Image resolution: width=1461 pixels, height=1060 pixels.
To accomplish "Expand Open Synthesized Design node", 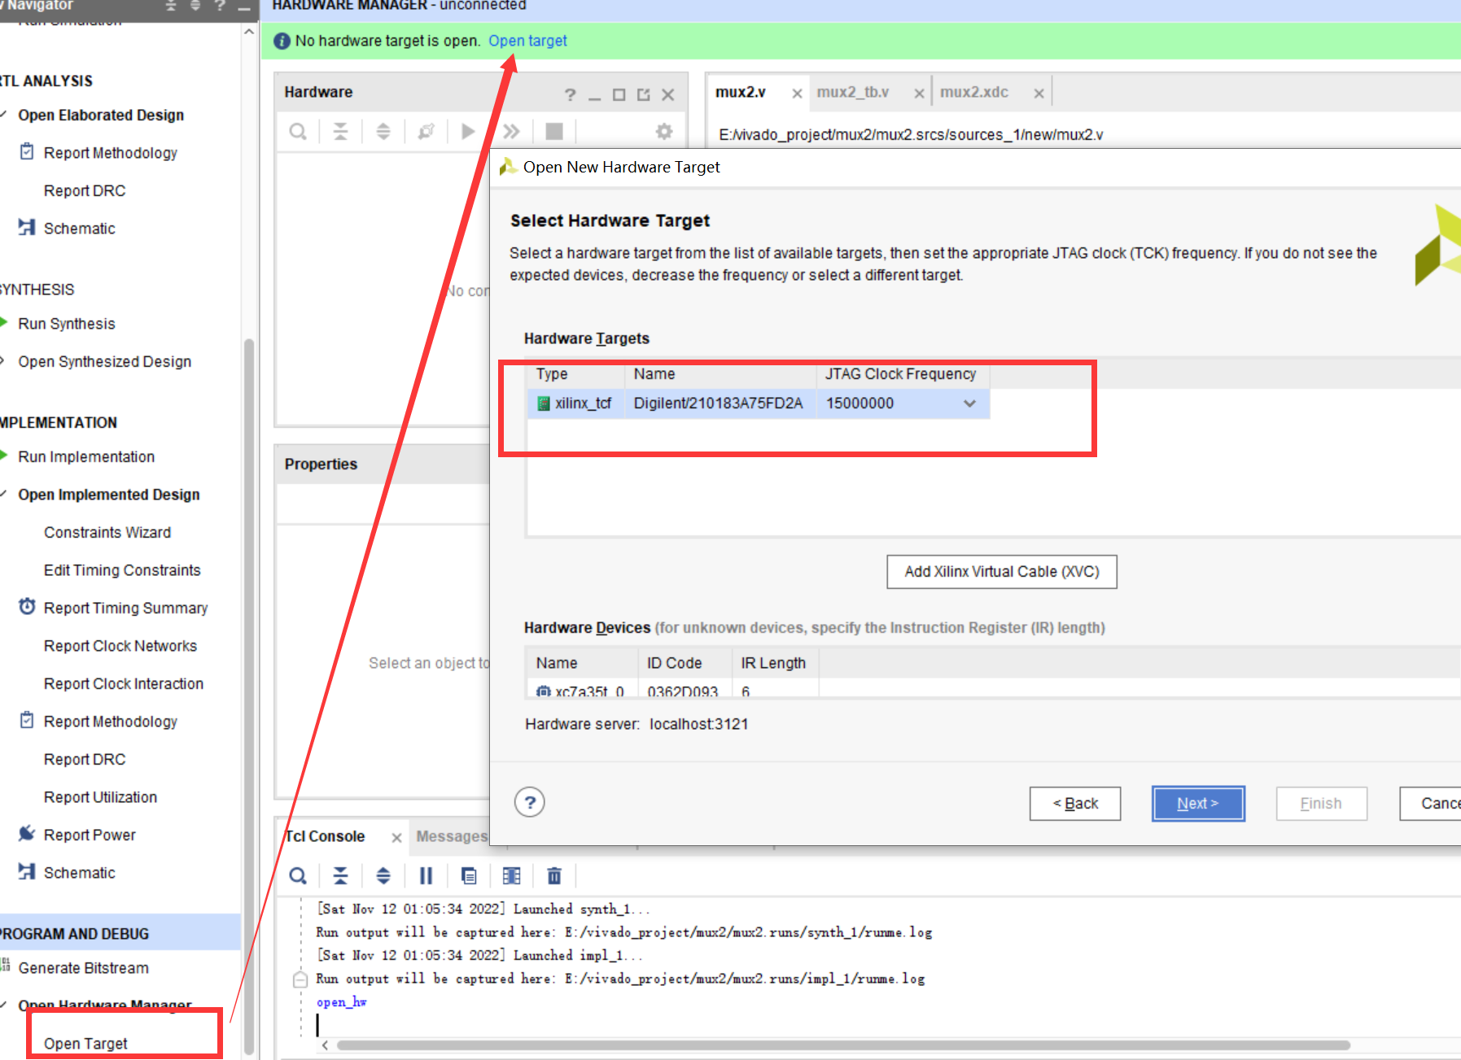I will pos(4,361).
